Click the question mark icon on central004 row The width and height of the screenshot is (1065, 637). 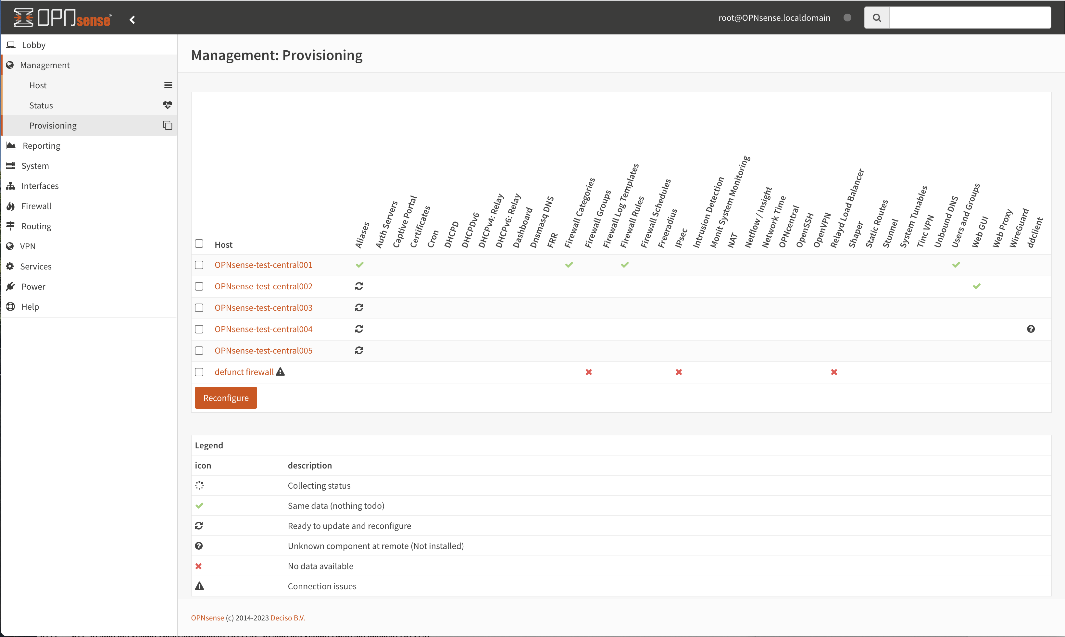(x=1031, y=329)
